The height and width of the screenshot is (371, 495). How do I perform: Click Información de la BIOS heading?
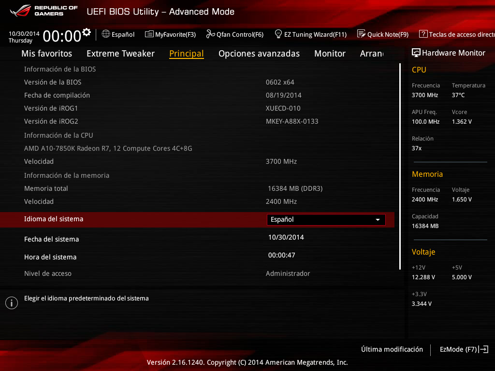click(60, 69)
